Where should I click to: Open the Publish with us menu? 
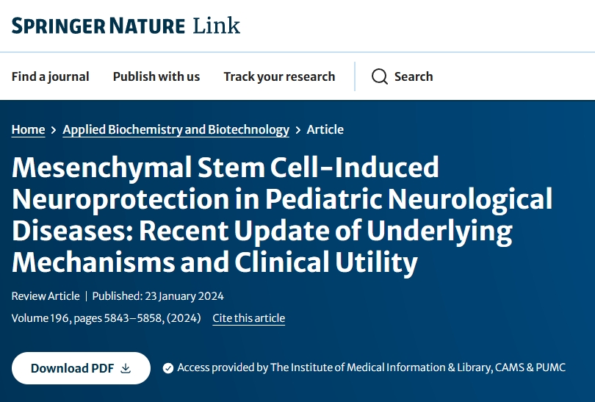[x=156, y=76]
